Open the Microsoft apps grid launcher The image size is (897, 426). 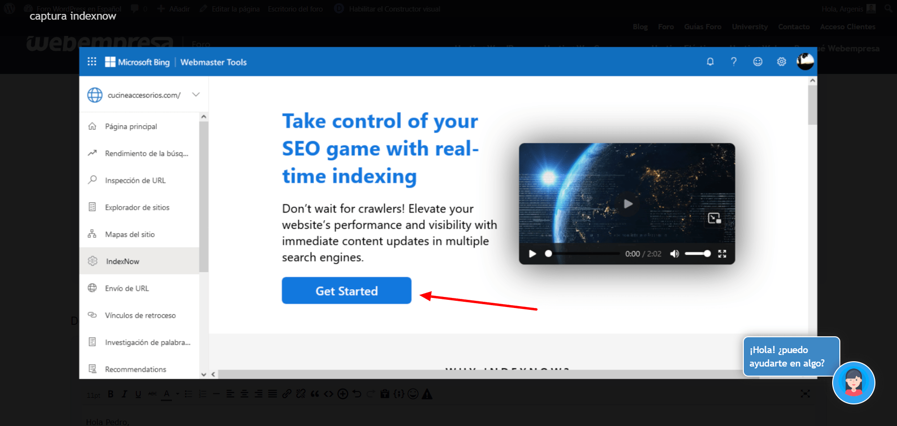[x=92, y=61]
